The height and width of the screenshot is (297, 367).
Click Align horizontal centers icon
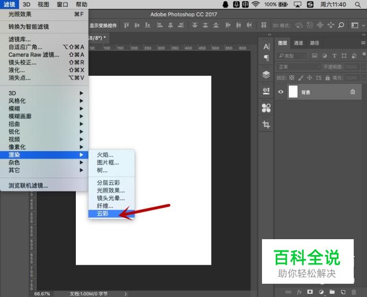coord(170,25)
